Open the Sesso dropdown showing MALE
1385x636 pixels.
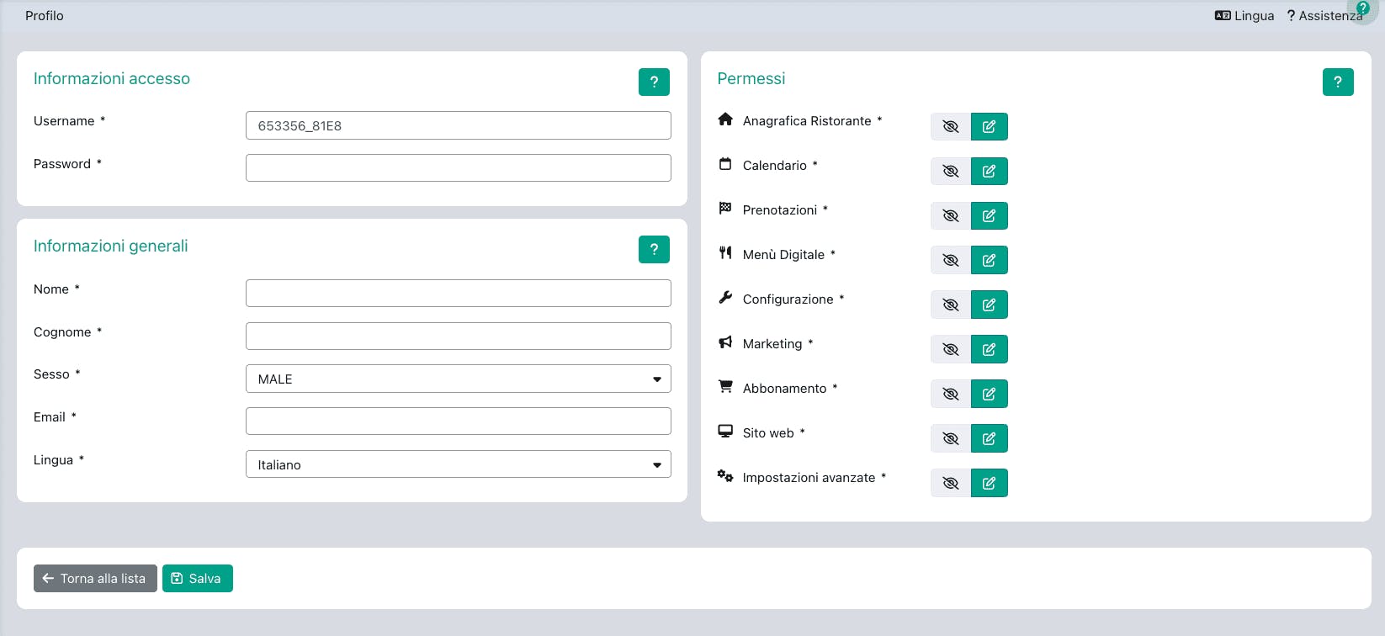pos(458,379)
